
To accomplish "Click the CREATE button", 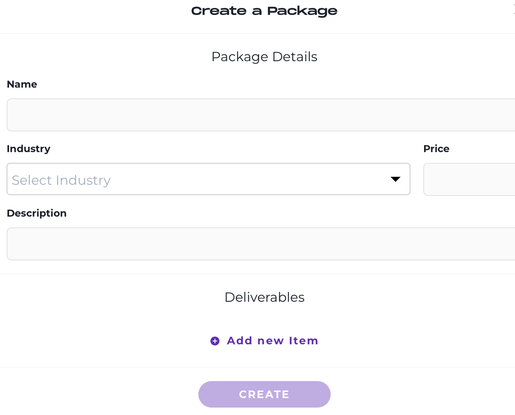I will [x=265, y=394].
